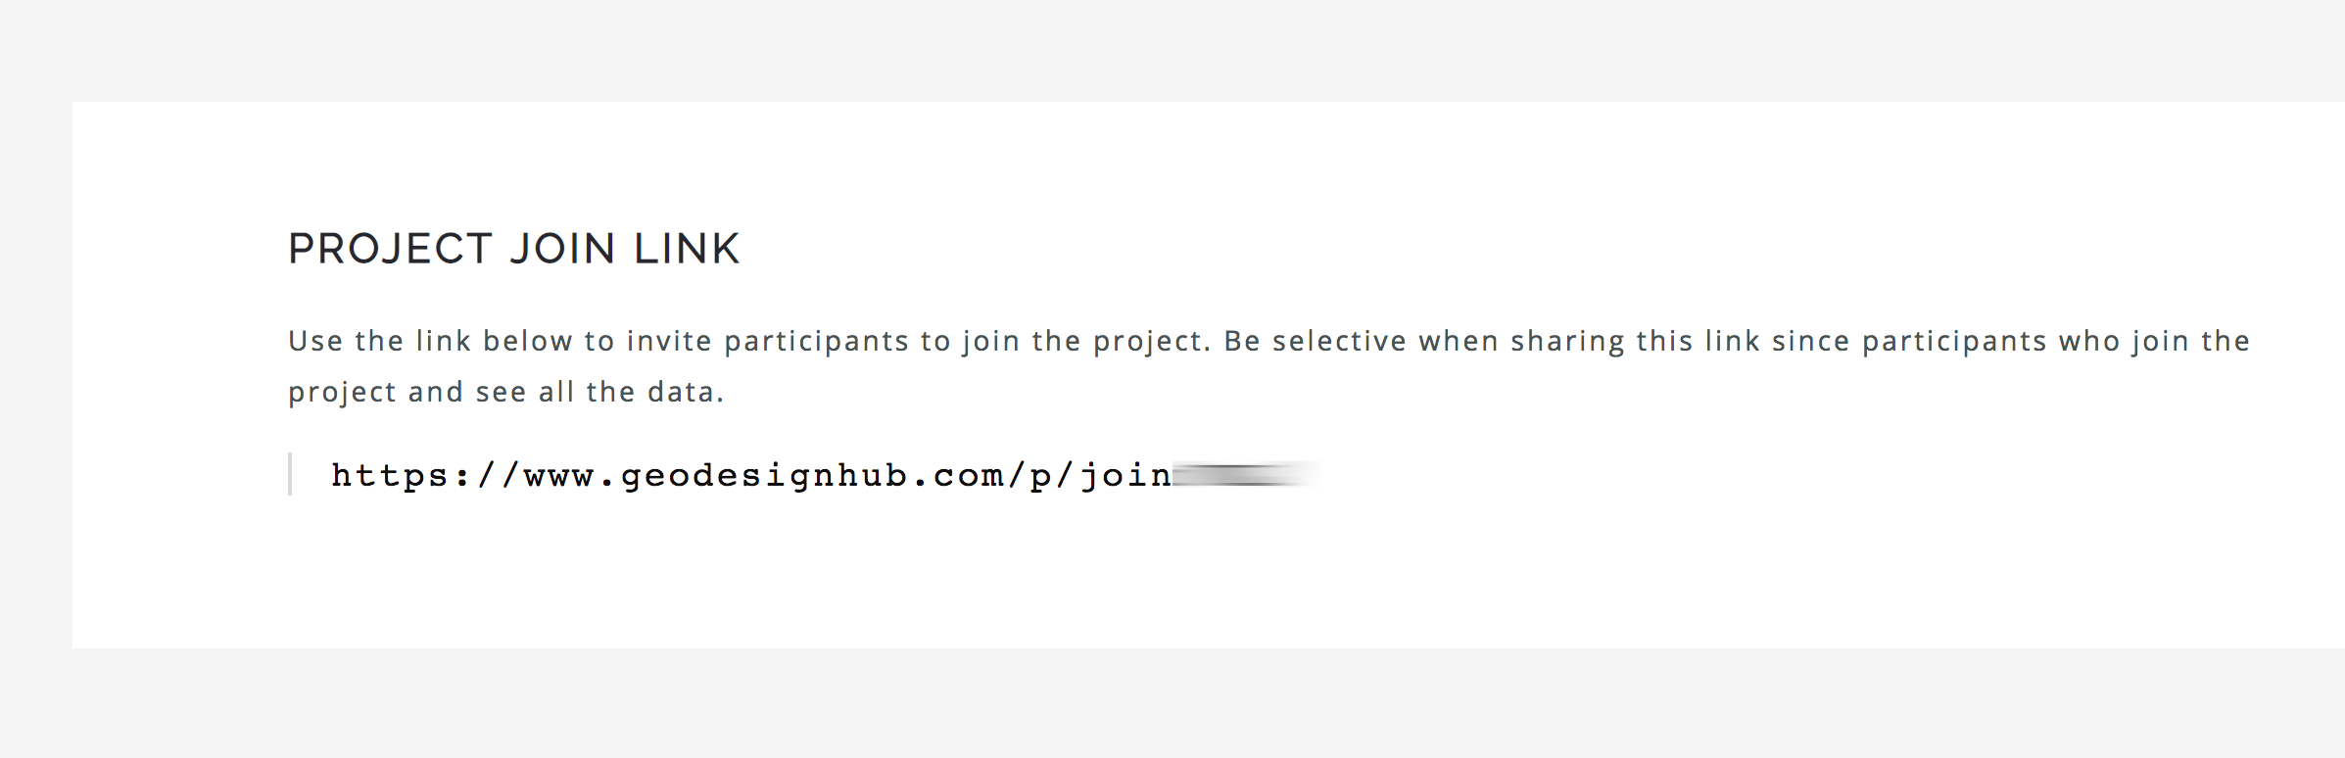Image resolution: width=2345 pixels, height=758 pixels.
Task: Click the word 'join' ending the URL
Action: click(x=1125, y=475)
